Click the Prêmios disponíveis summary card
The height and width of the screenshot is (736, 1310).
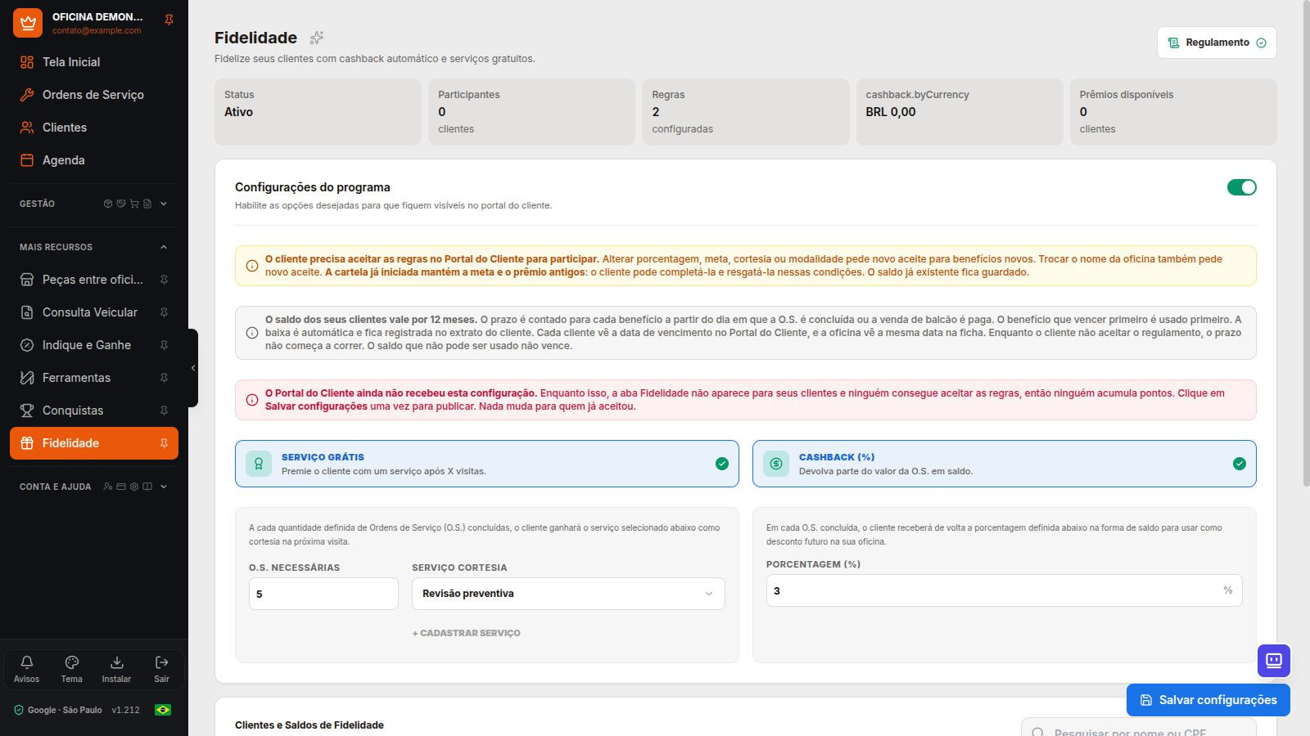(x=1173, y=112)
